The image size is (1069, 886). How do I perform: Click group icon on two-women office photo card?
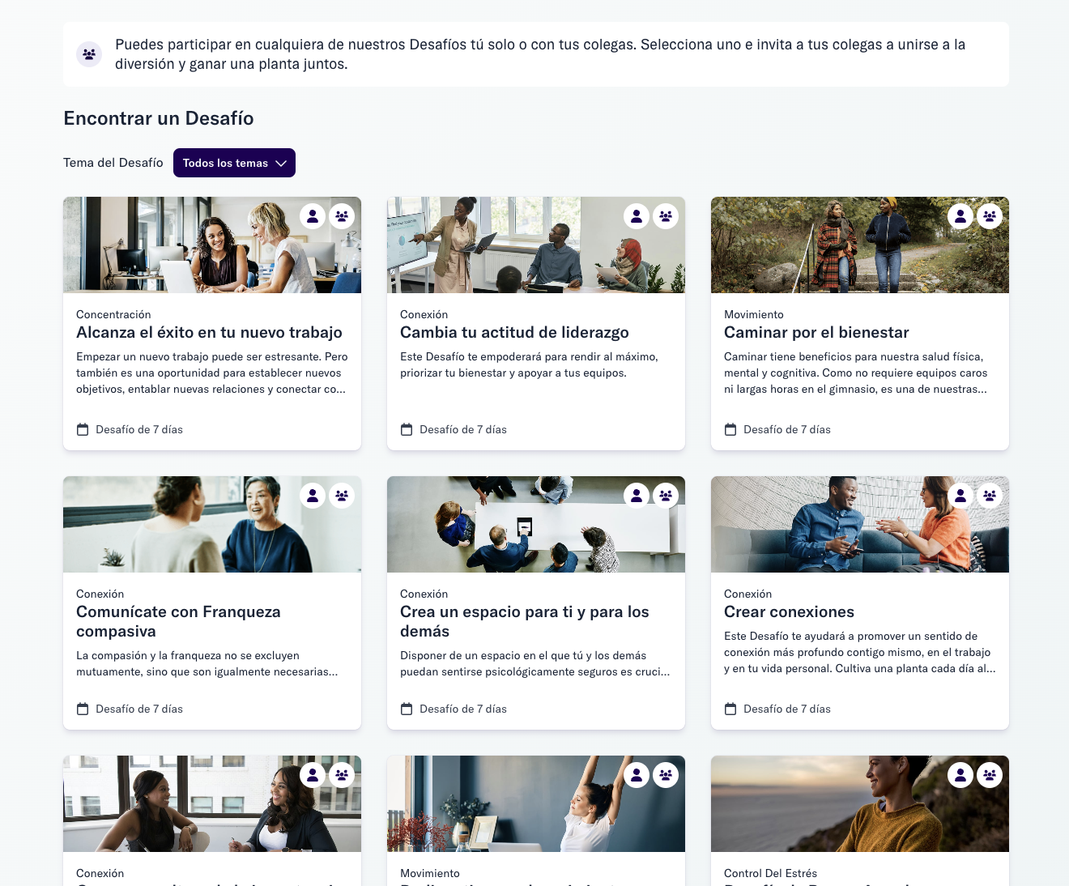342,775
